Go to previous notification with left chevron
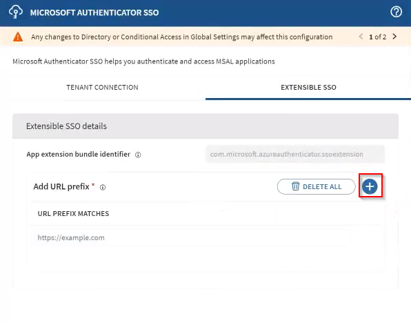 coord(361,37)
